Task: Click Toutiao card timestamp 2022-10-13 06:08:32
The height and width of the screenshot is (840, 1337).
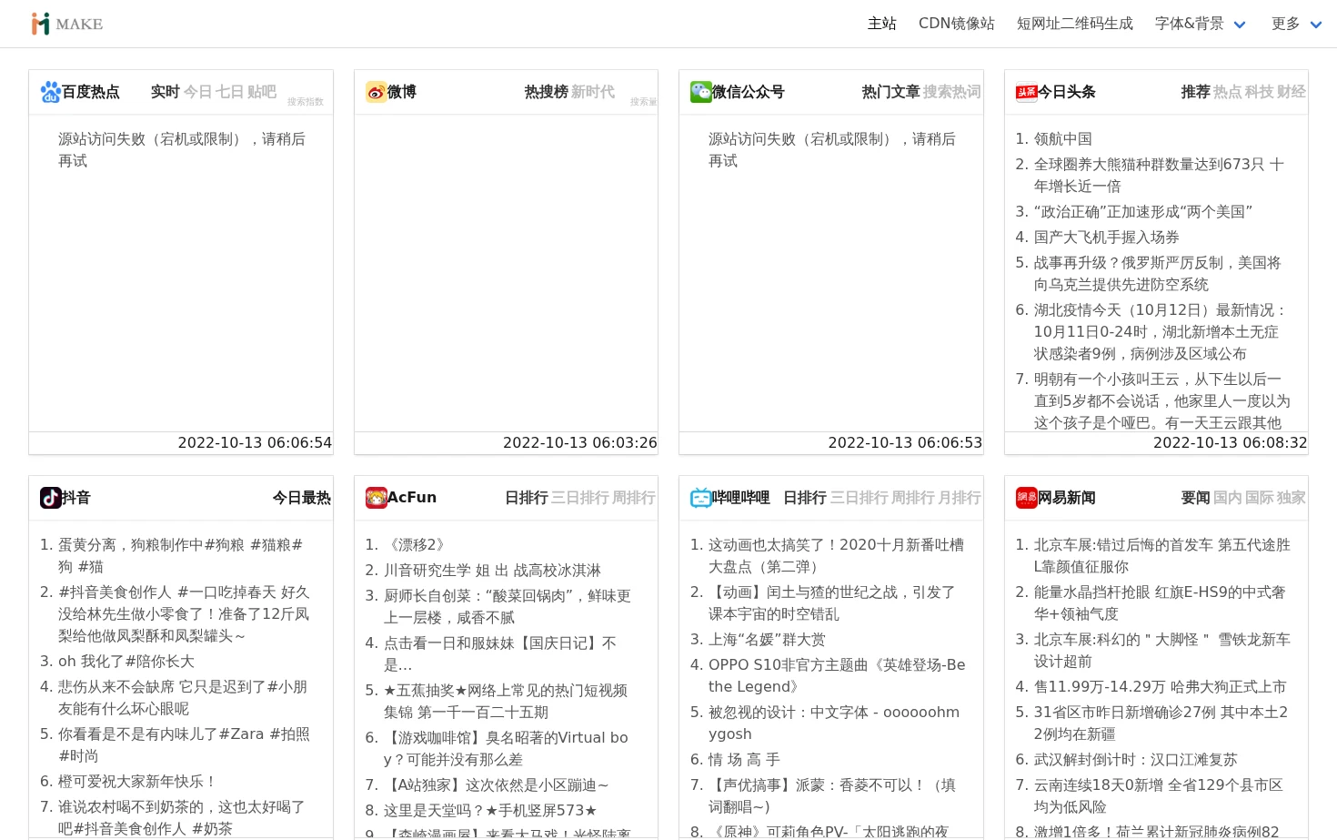Action: coord(1231,443)
